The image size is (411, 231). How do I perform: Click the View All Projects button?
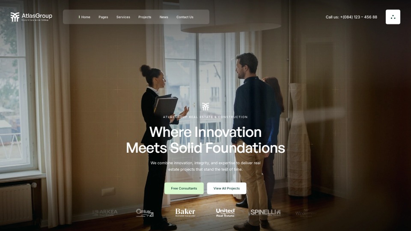tap(226, 188)
